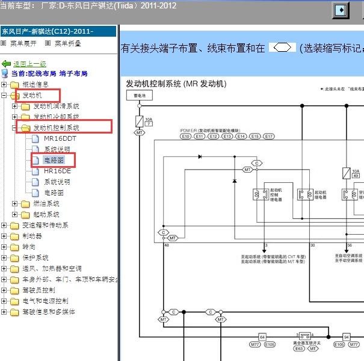This screenshot has width=364, height=361.
Task: Click the arrow button in top bar
Action: (x=341, y=10)
